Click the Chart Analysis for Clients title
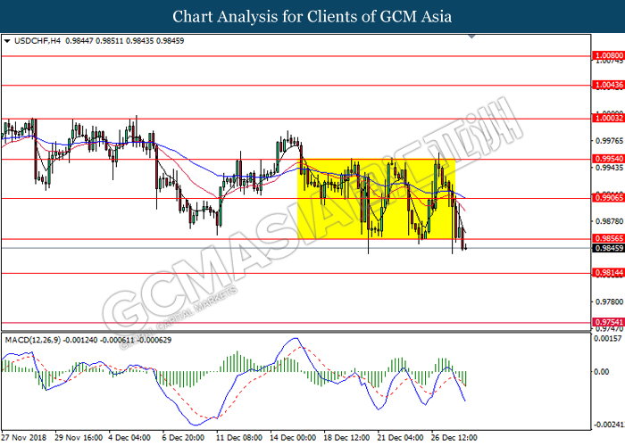The image size is (625, 446). click(312, 17)
